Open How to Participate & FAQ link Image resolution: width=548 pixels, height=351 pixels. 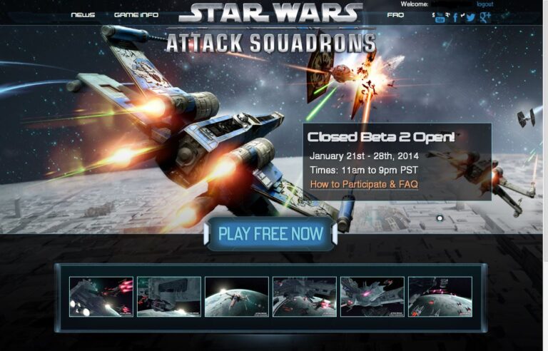pos(364,184)
